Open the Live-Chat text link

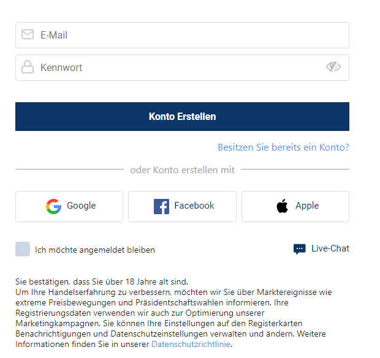pyautogui.click(x=330, y=248)
